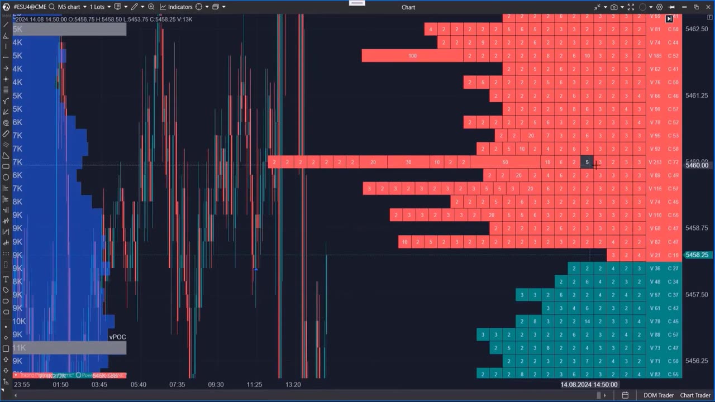Image resolution: width=715 pixels, height=402 pixels.
Task: Open symbol search magnifier next to #ESU4@CME
Action: pyautogui.click(x=52, y=7)
